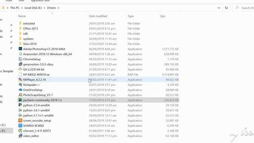Click the ChromeSetup icon
This screenshot has width=254, height=143.
point(20,59)
